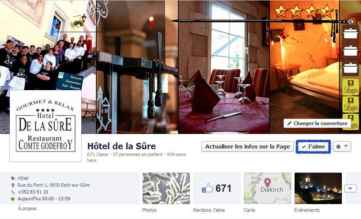Image resolution: width=361 pixels, height=219 pixels.
Task: Click the gear settings icon button
Action: (x=338, y=147)
